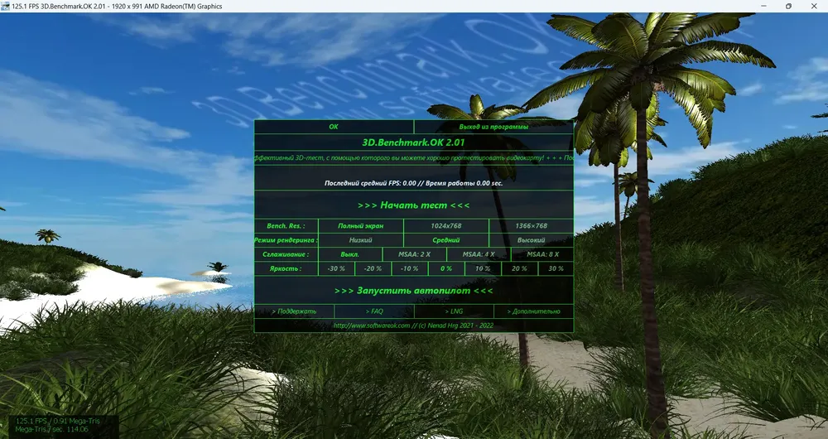Choose 1366×768 benchmark resolution

[x=532, y=225]
